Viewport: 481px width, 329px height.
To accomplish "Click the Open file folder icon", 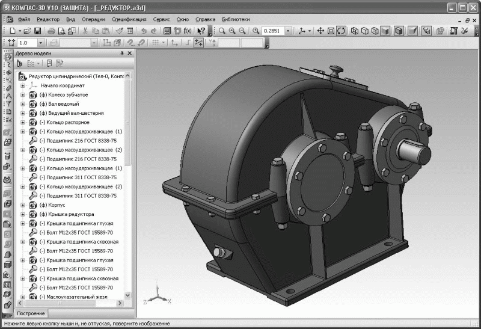I will click(x=27, y=31).
